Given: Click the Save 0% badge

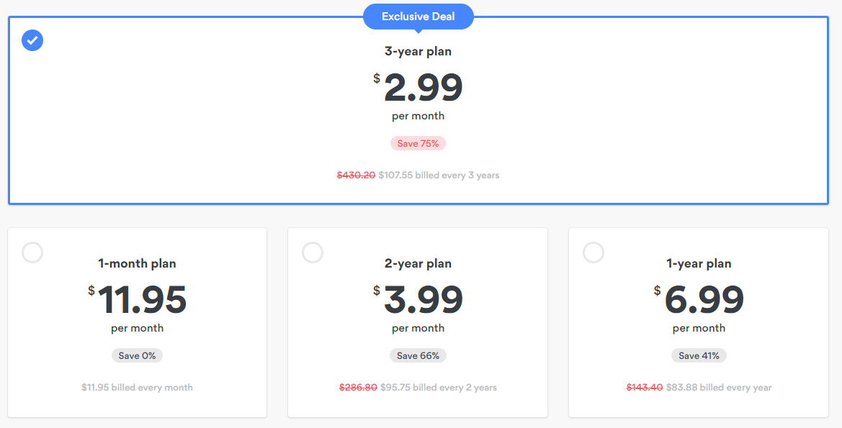Looking at the screenshot, I should click(x=138, y=355).
